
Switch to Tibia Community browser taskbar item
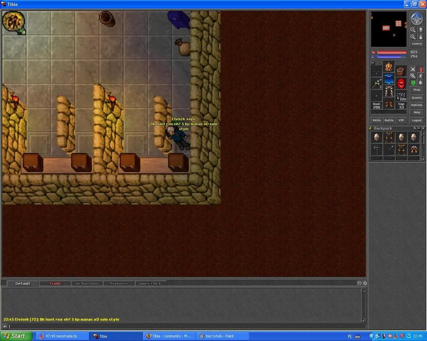(169, 336)
